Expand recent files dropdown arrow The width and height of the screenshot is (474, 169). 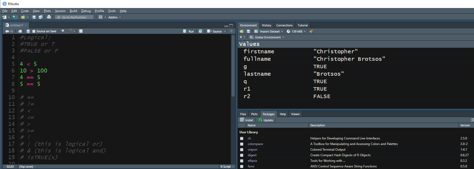[28, 17]
